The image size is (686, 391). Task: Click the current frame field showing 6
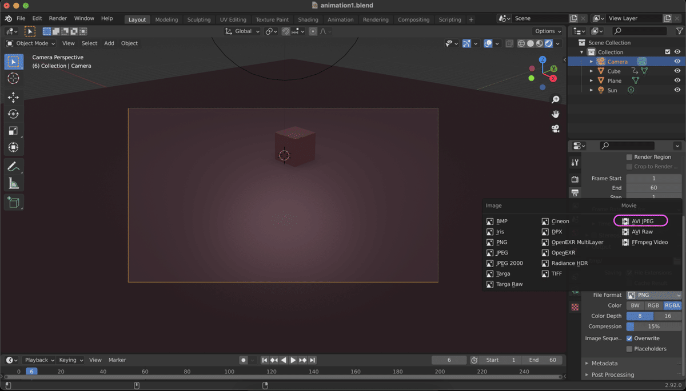pos(449,360)
